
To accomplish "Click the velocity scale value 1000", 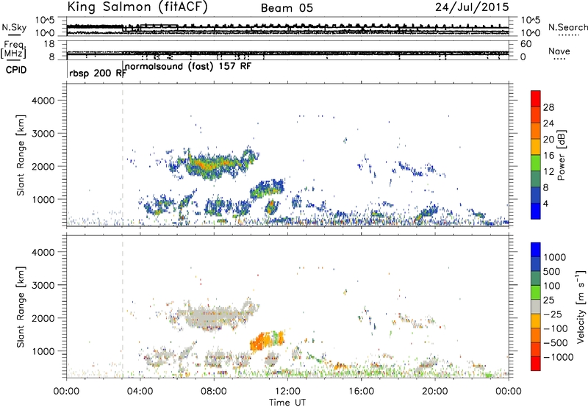I will (x=554, y=257).
